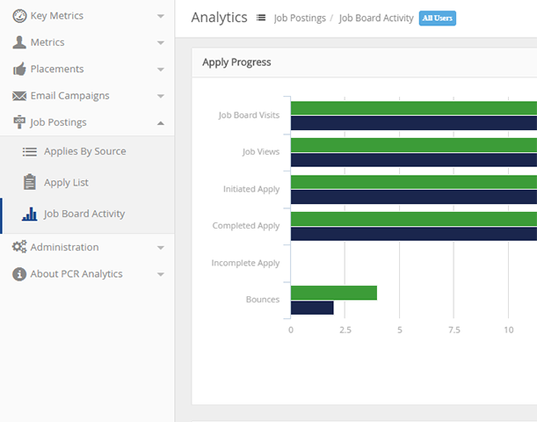Click the Metrics person icon

tap(19, 42)
